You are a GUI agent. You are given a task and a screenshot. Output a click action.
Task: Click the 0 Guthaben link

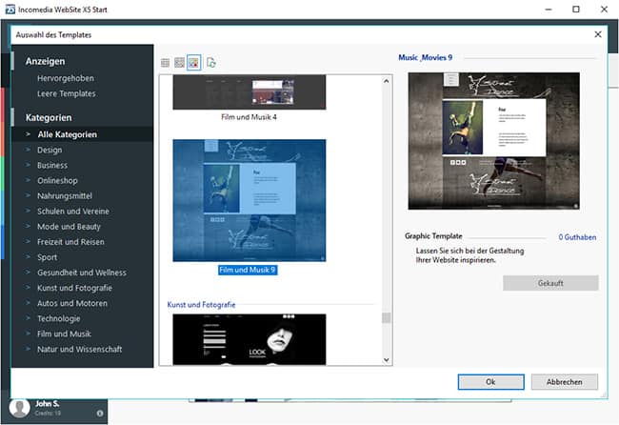[577, 237]
